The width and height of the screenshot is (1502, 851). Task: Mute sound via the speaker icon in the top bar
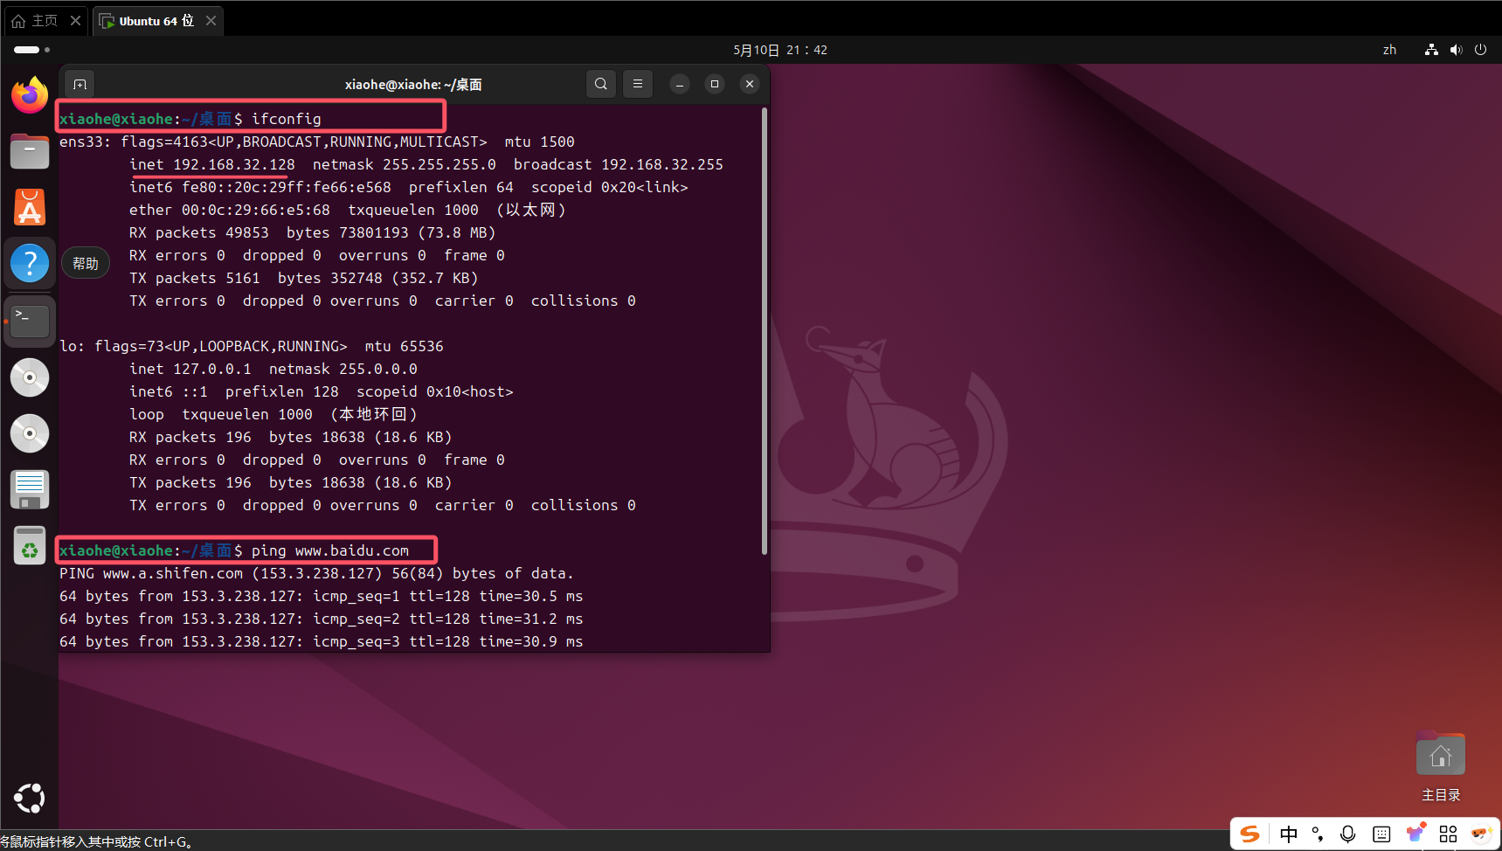point(1455,50)
